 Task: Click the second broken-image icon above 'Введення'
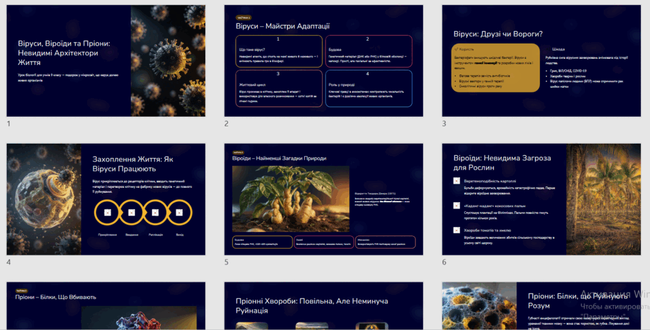tap(131, 213)
